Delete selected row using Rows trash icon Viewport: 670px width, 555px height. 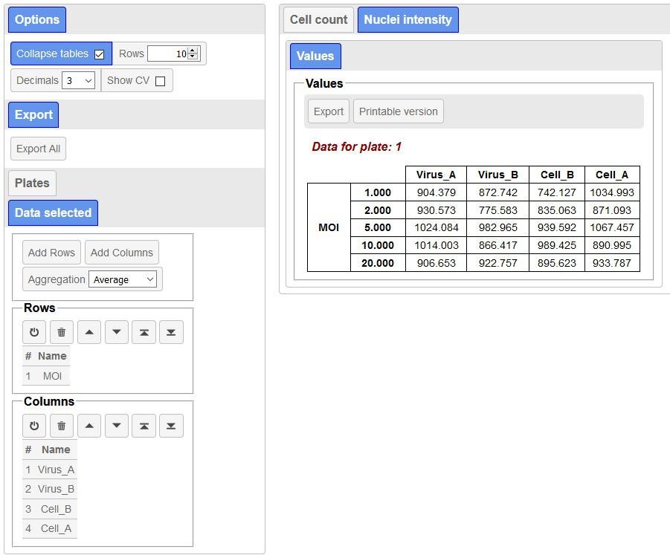click(x=62, y=332)
